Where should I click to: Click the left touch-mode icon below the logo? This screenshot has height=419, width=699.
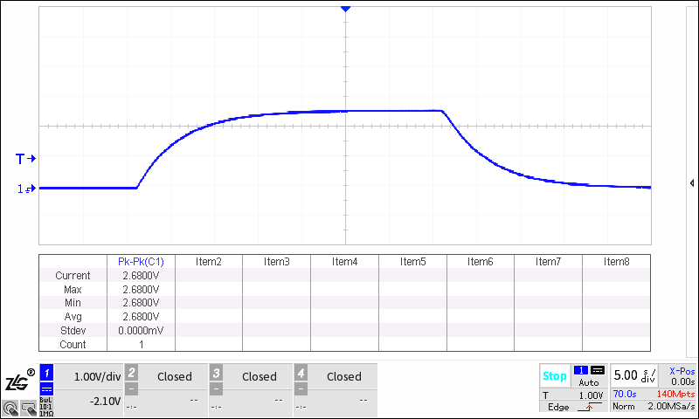click(x=10, y=407)
